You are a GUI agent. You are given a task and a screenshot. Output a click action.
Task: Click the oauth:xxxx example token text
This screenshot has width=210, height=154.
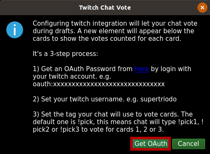coord(99,84)
